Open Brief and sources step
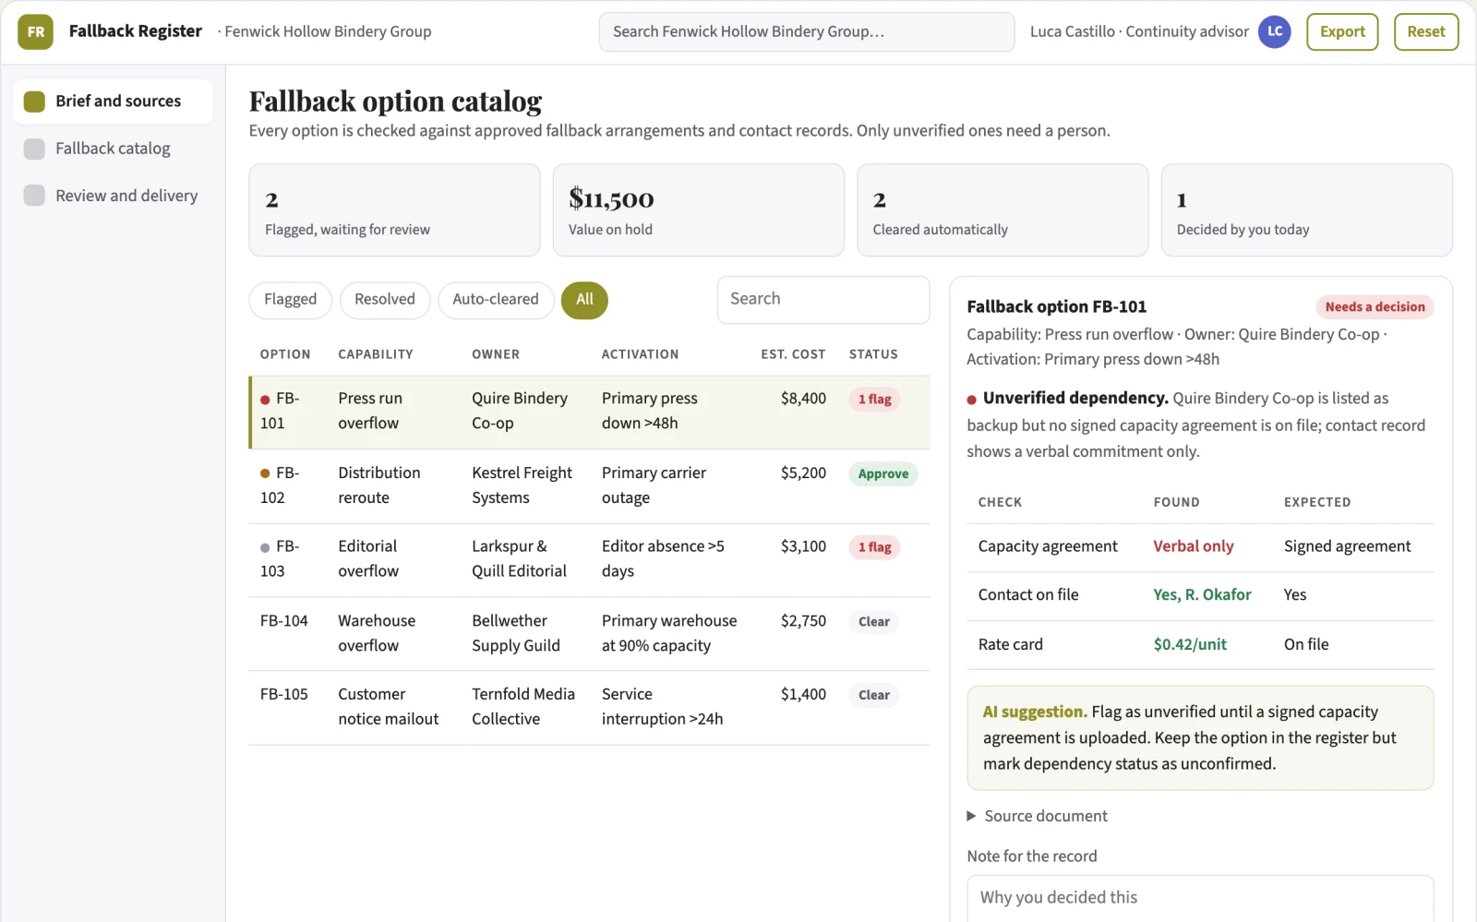 (113, 102)
